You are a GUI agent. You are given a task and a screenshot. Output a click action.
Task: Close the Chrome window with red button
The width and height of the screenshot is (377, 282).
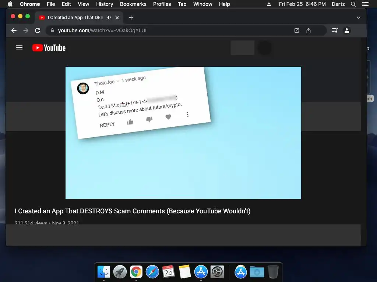pos(13,16)
